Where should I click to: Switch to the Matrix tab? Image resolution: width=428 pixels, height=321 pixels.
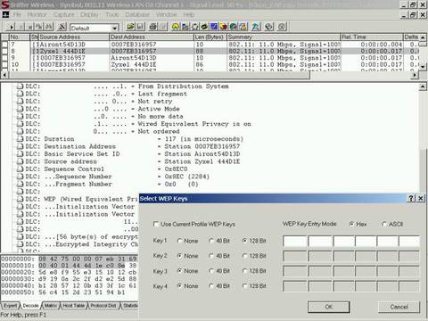click(51, 306)
